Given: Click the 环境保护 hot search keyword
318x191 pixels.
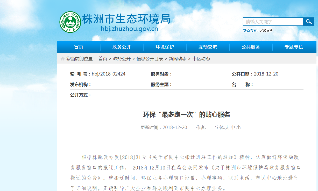Looking at the screenshot, I should point(266,30).
